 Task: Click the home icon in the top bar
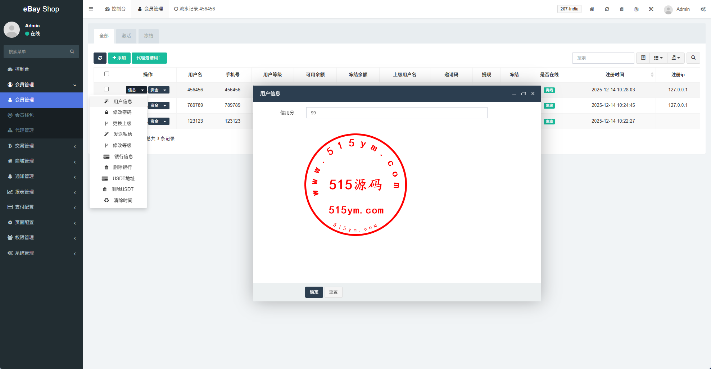592,9
